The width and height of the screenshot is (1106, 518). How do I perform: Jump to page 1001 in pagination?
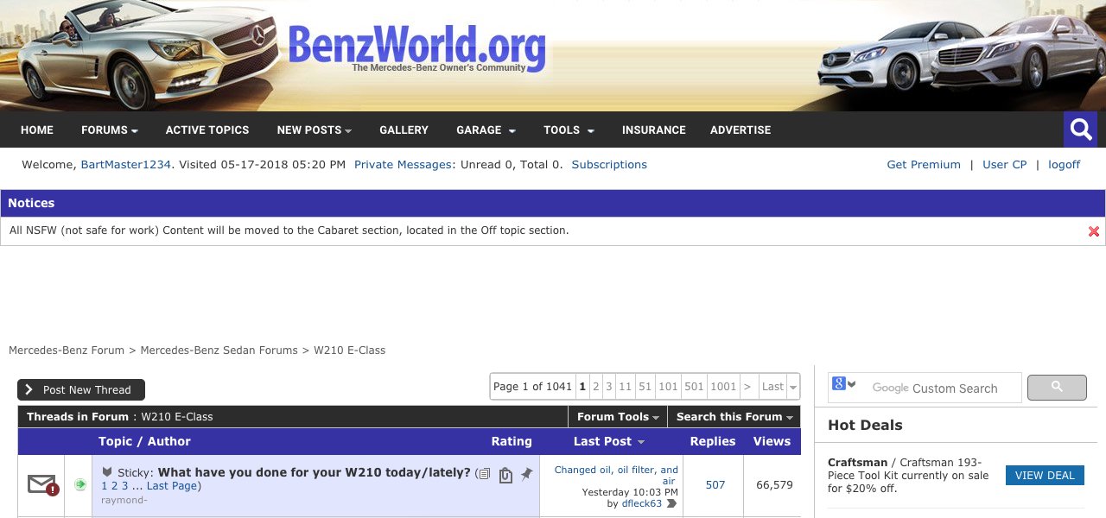pyautogui.click(x=723, y=386)
